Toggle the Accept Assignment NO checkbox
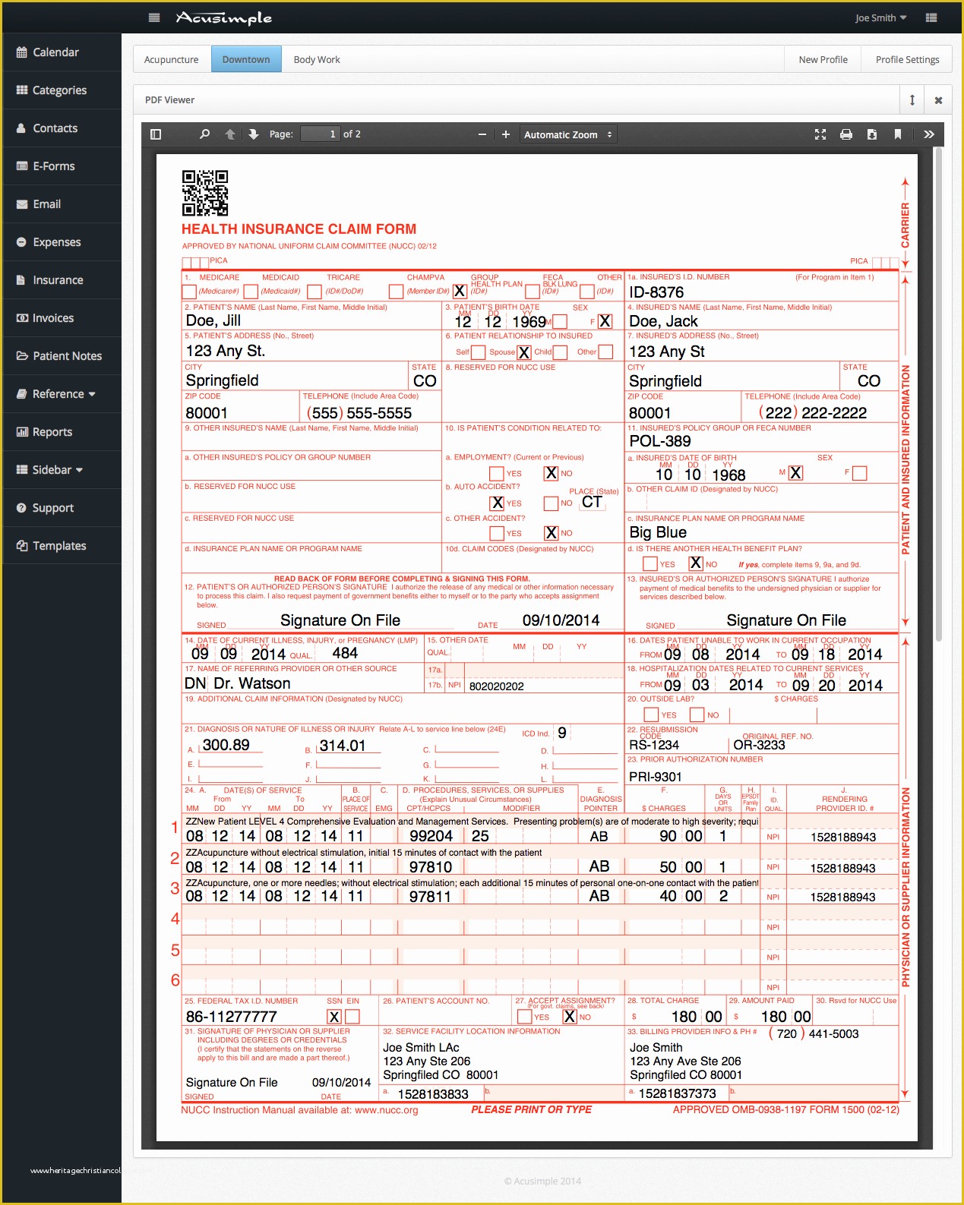 570,1017
